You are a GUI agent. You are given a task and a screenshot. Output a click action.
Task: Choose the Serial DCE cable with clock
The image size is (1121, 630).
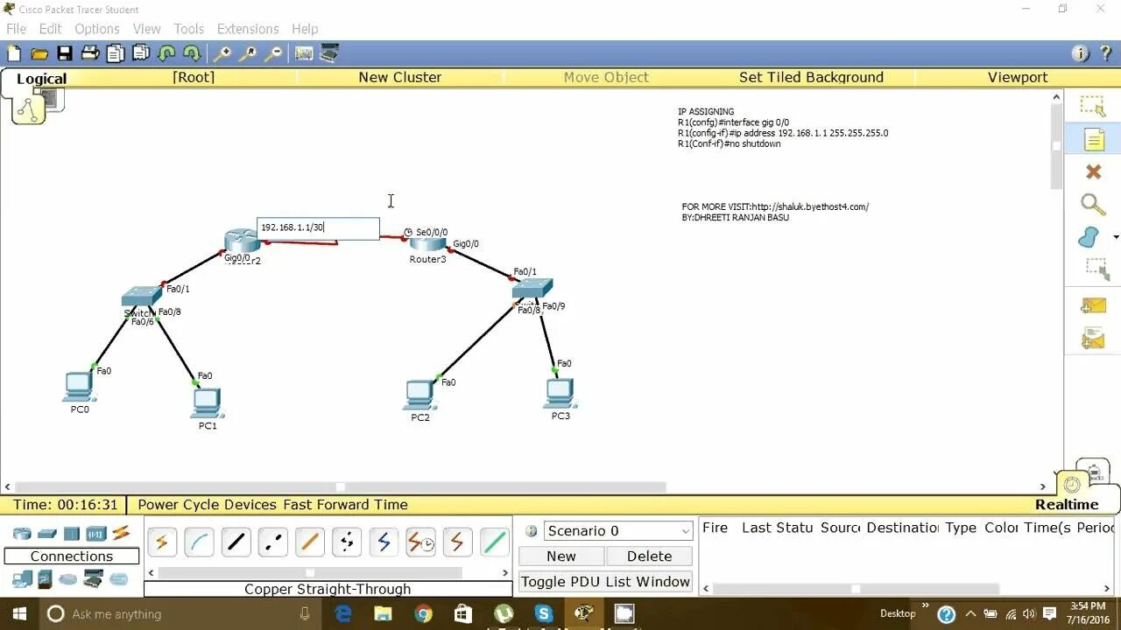tap(420, 542)
